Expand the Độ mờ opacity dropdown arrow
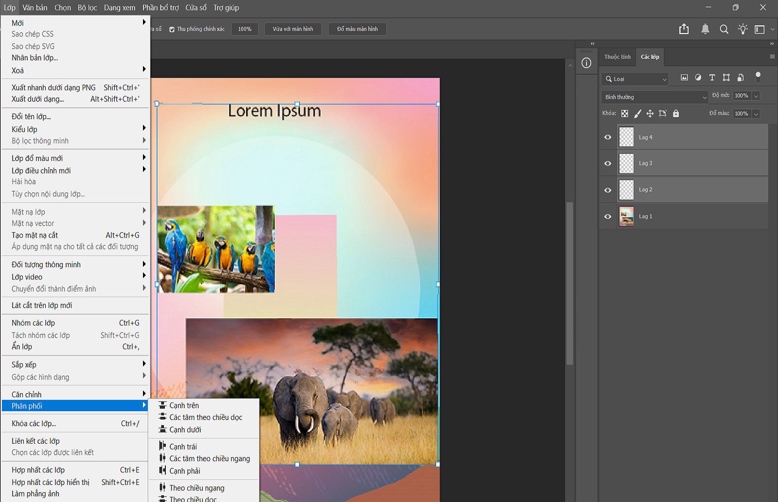Image resolution: width=778 pixels, height=502 pixels. click(x=756, y=96)
